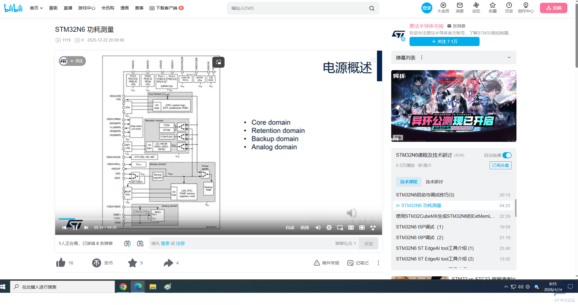
Task: Click the 登录 avatar button
Action: [x=427, y=8]
